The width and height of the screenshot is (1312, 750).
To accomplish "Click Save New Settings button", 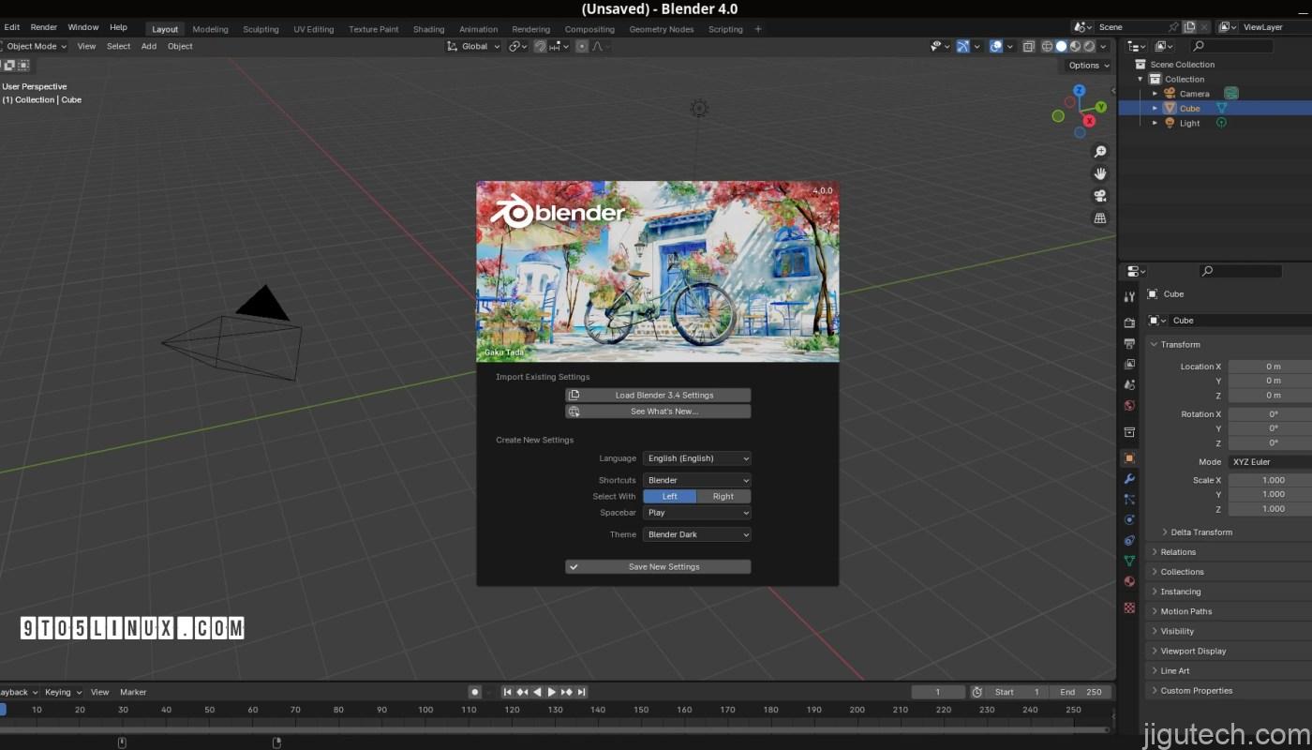I will (658, 566).
